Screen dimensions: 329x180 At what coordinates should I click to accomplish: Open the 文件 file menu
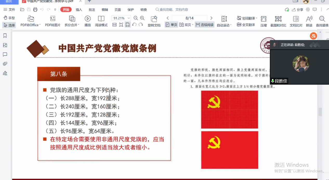coord(9,10)
